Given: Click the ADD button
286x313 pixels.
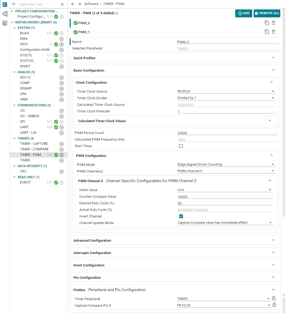Looking at the screenshot, I should tap(243, 13).
